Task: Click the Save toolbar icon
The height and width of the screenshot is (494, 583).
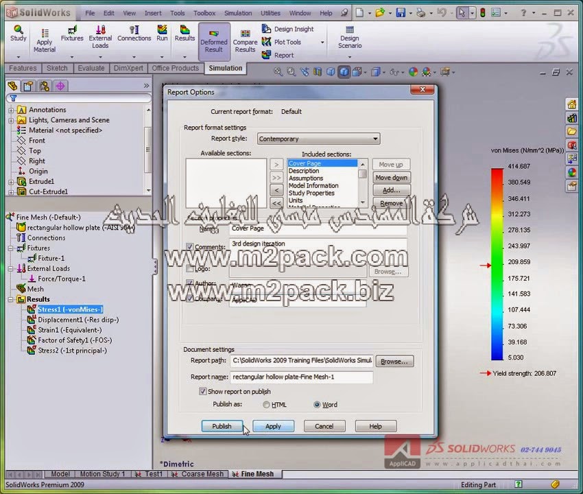Action: coord(401,13)
